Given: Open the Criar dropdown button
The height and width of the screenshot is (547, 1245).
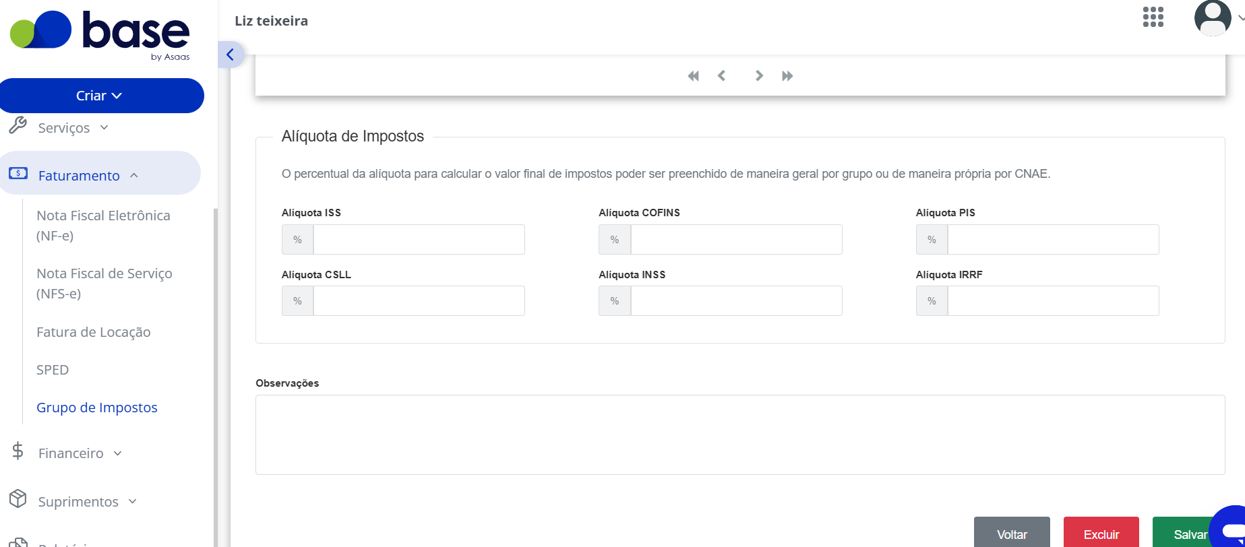Looking at the screenshot, I should click(x=100, y=96).
